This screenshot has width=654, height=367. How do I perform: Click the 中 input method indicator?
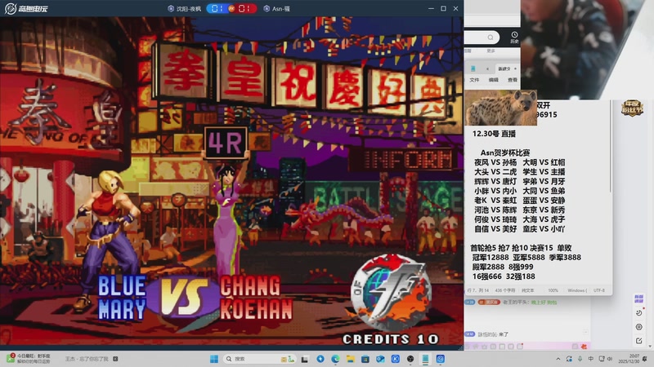[590, 359]
